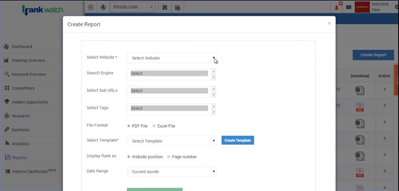Click the Create Template button

point(238,140)
